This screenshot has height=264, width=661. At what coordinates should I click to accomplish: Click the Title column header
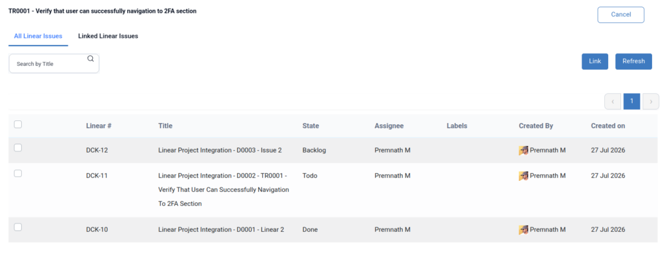(165, 126)
